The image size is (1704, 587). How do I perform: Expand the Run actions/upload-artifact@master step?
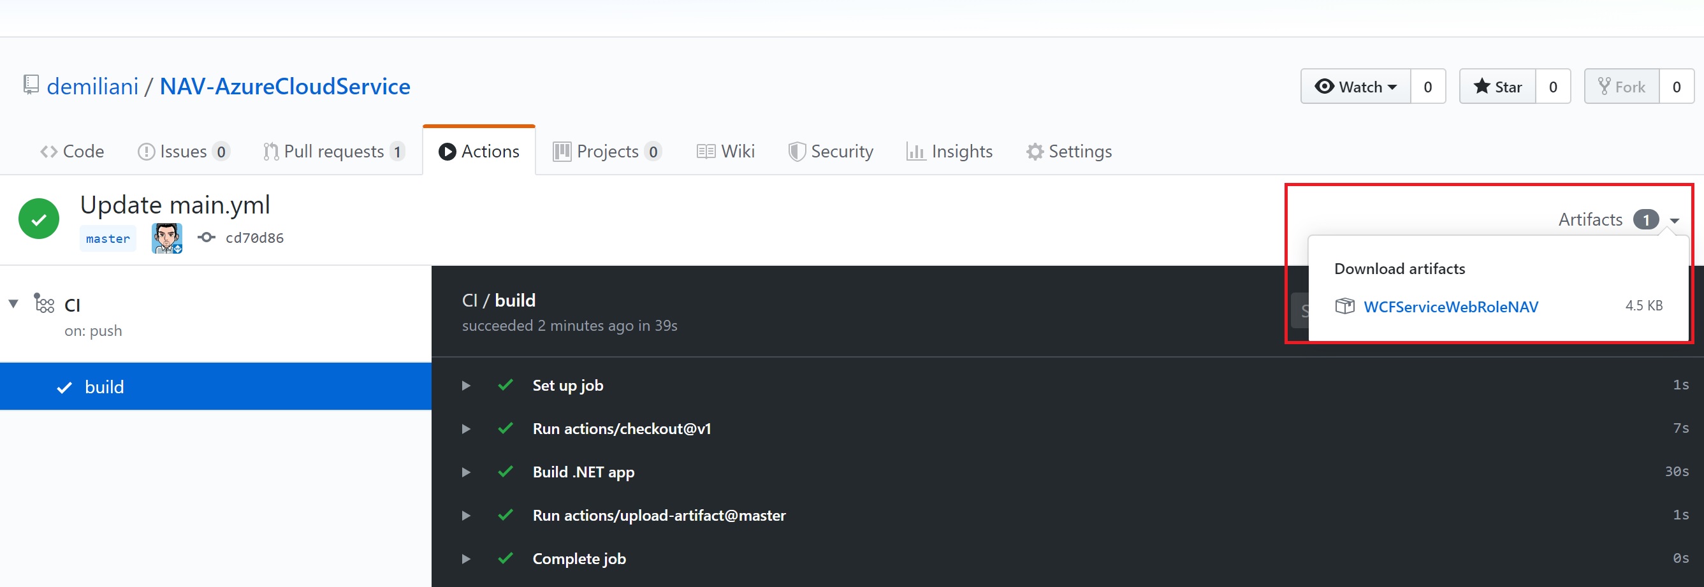point(467,516)
